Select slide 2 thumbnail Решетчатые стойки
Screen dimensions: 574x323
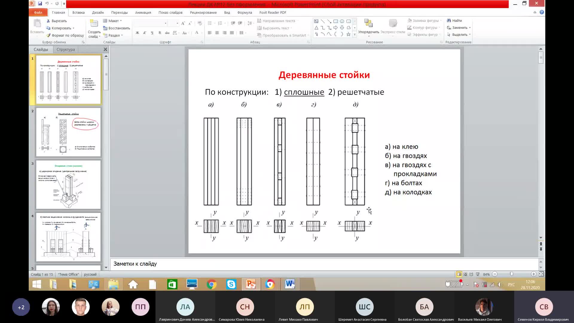68,132
